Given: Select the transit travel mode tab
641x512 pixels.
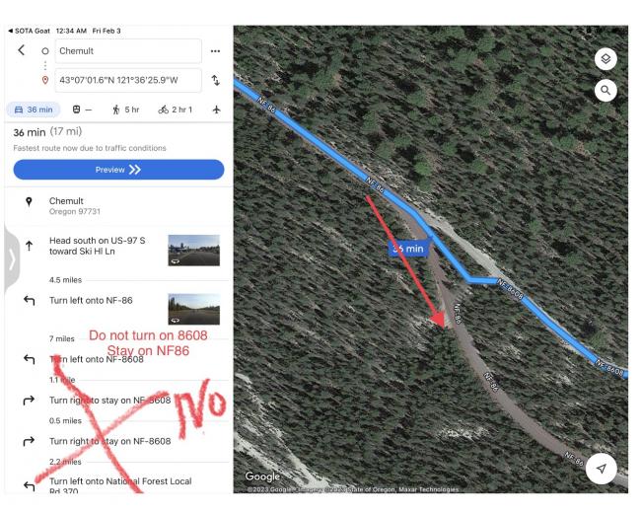Looking at the screenshot, I should [82, 110].
